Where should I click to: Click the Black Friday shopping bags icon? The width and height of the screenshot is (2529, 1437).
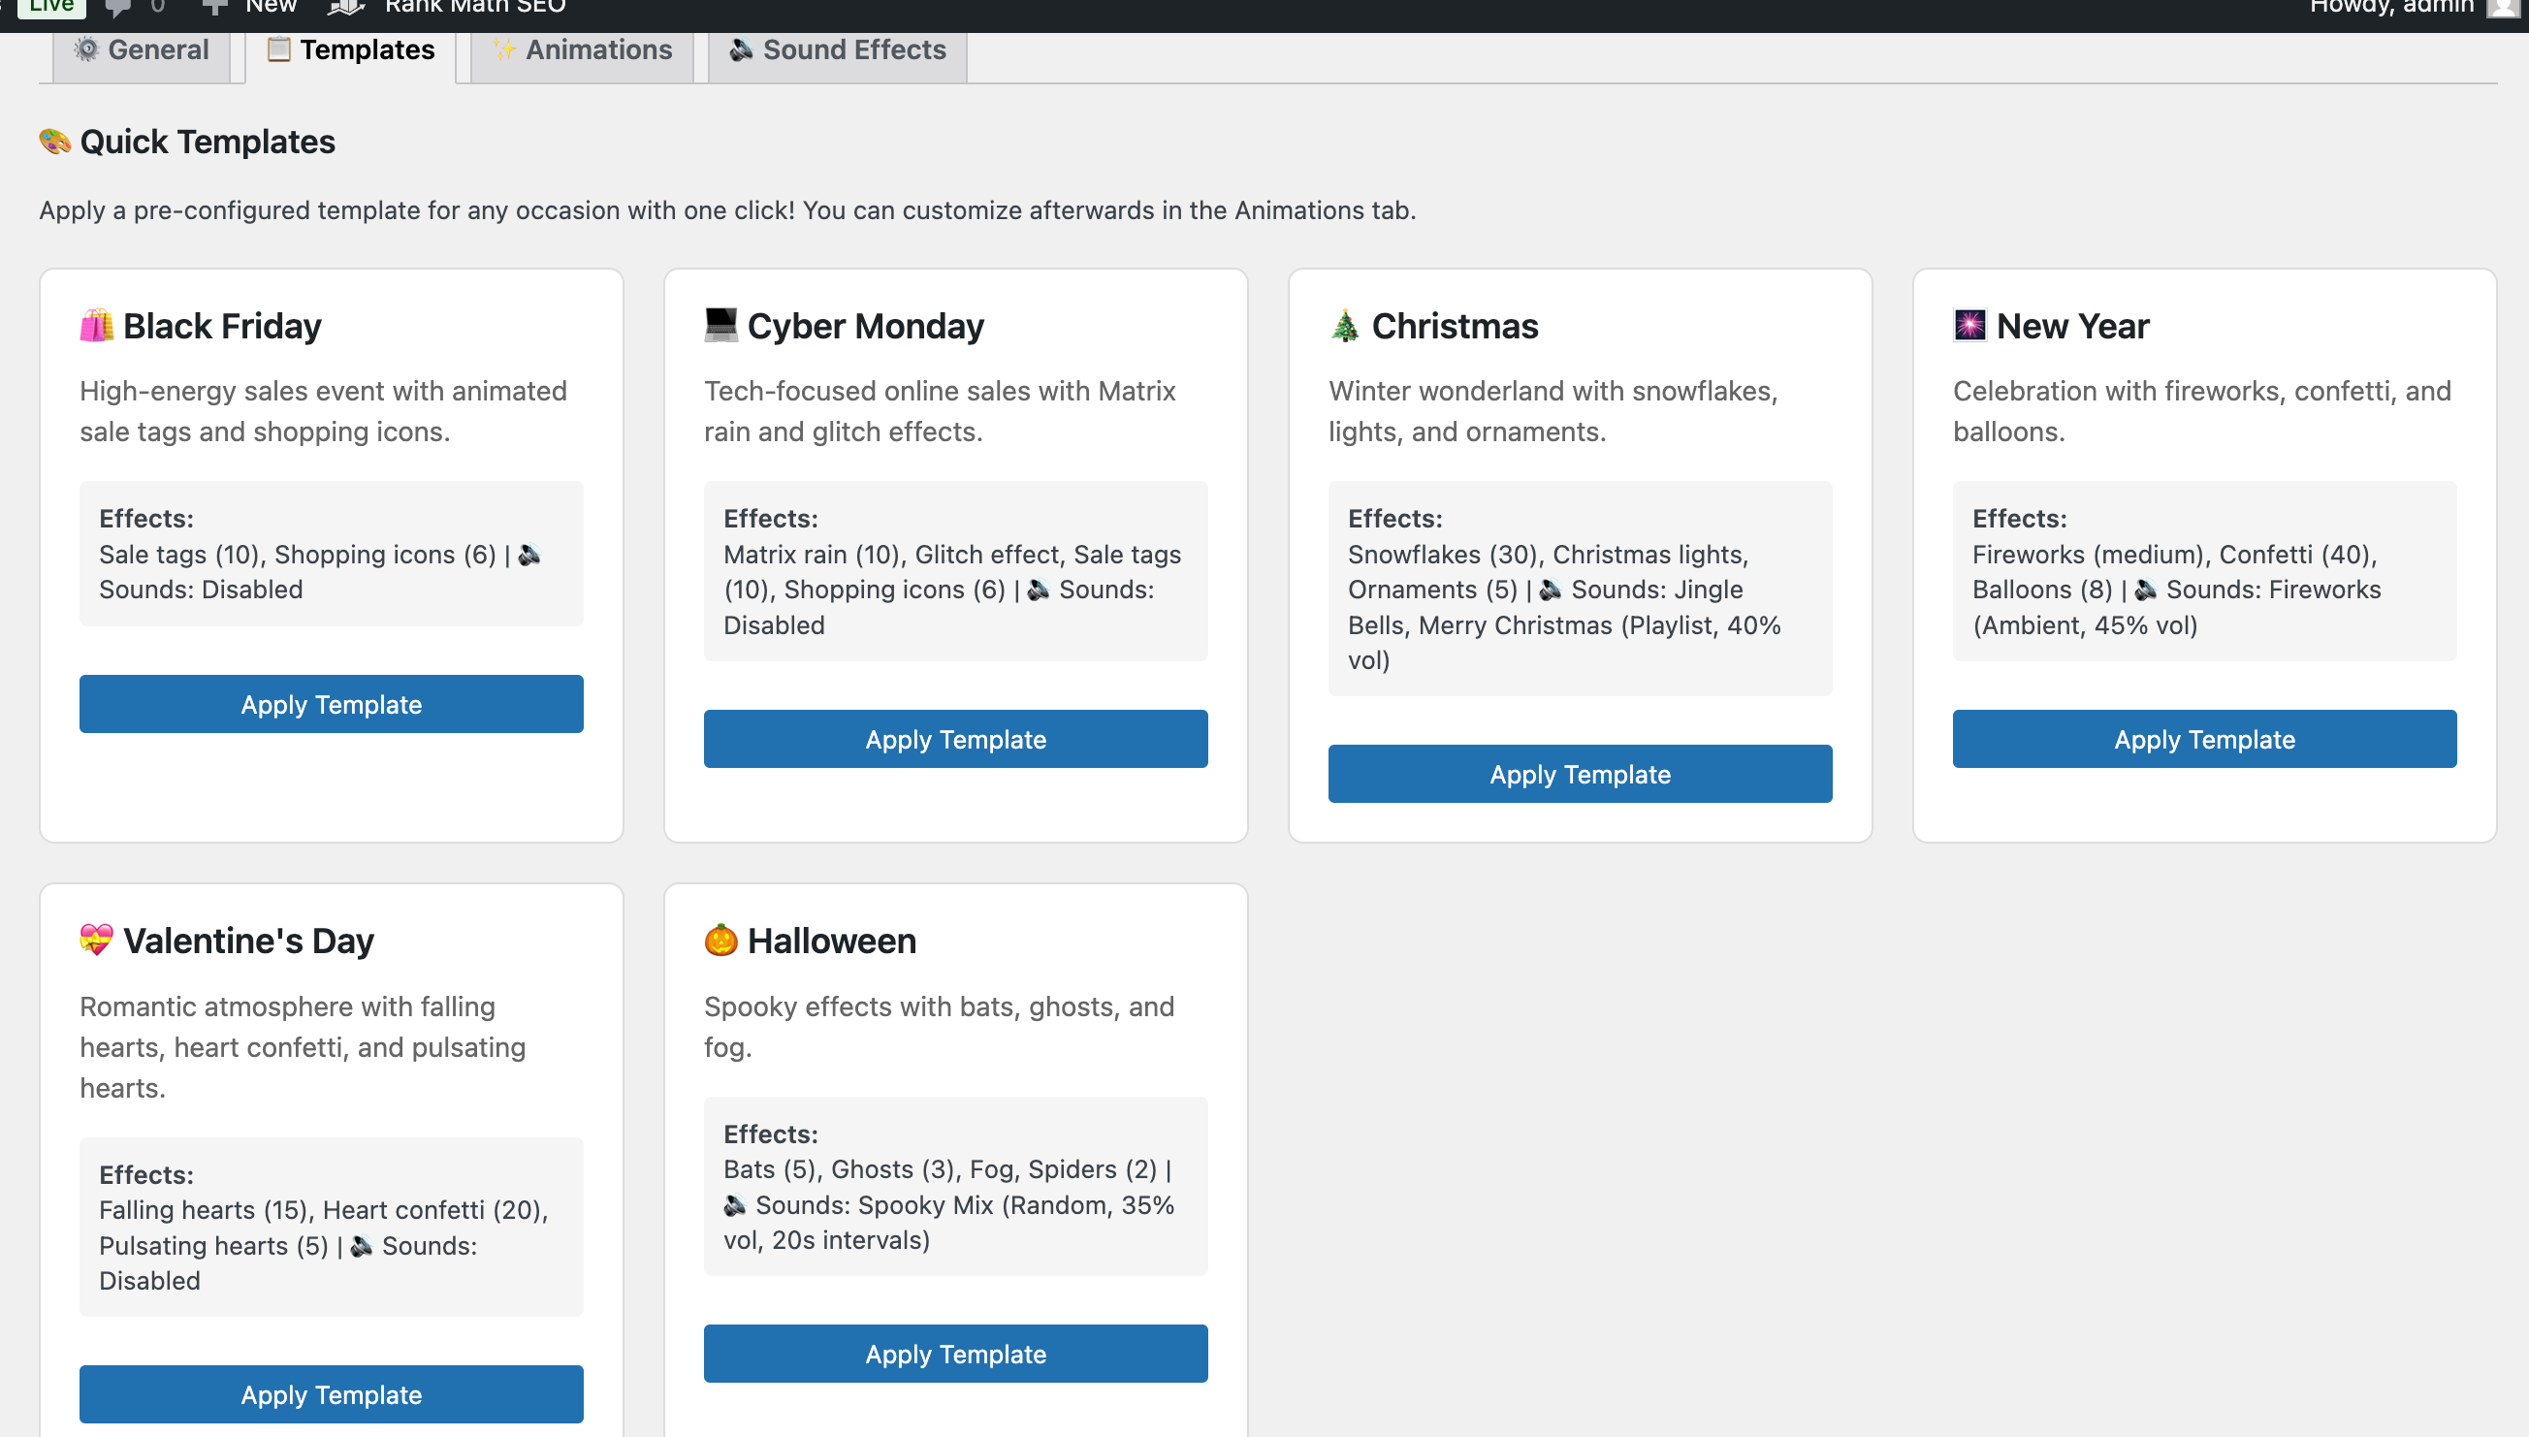click(x=96, y=326)
